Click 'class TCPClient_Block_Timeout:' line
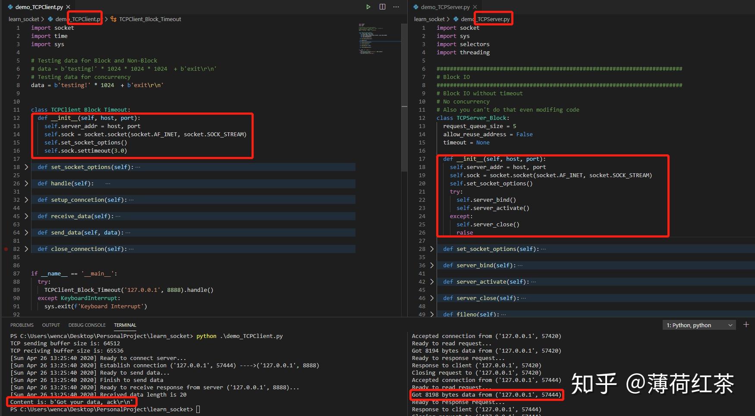The width and height of the screenshot is (755, 416). point(81,110)
